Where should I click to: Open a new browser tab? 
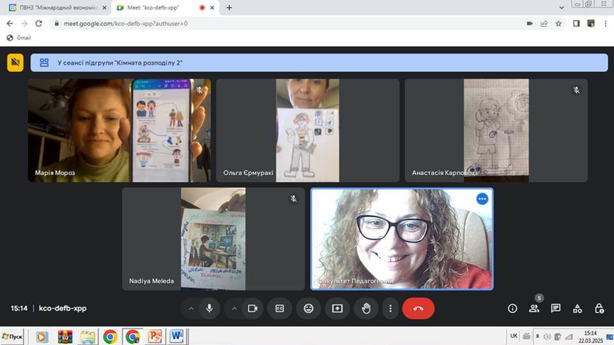tap(229, 8)
